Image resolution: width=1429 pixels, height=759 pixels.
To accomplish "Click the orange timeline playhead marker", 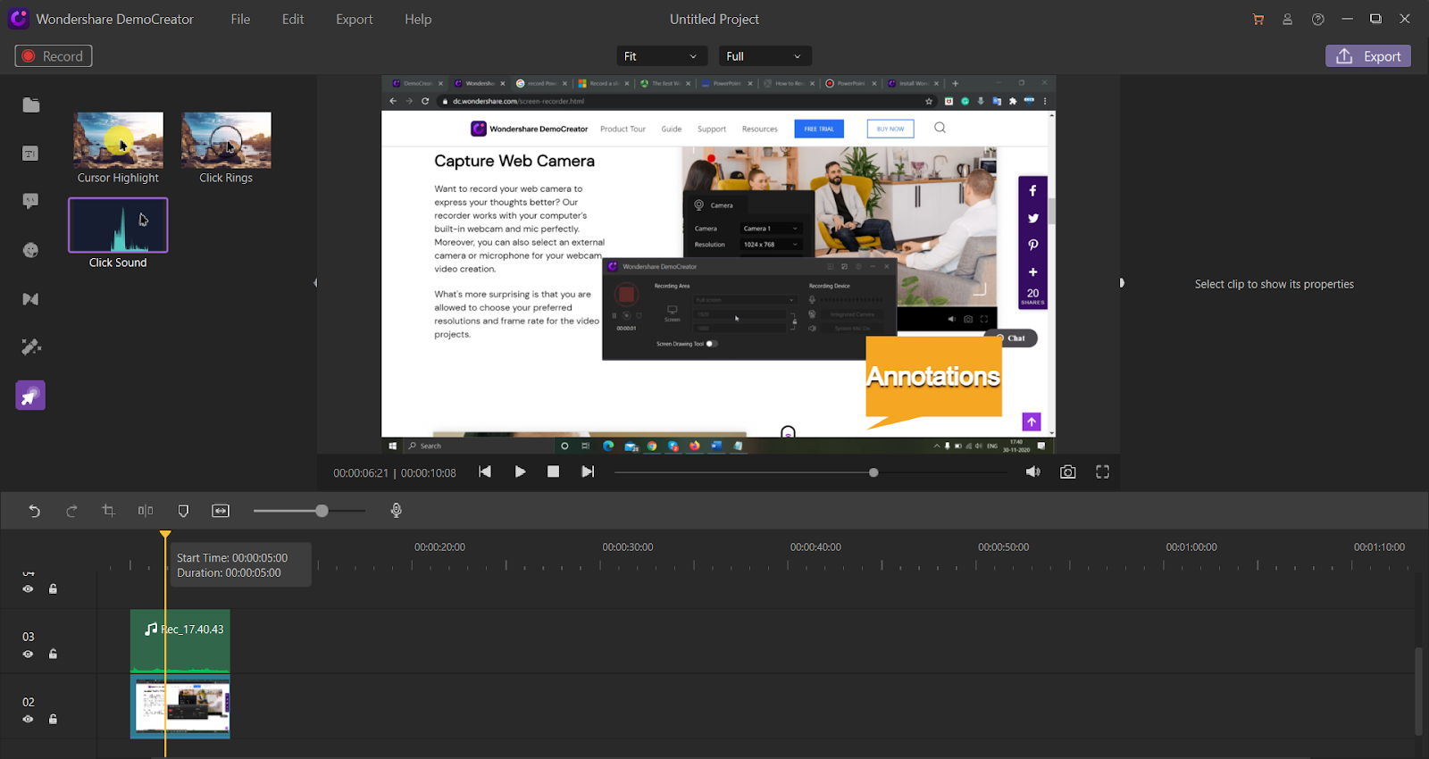I will click(x=165, y=535).
